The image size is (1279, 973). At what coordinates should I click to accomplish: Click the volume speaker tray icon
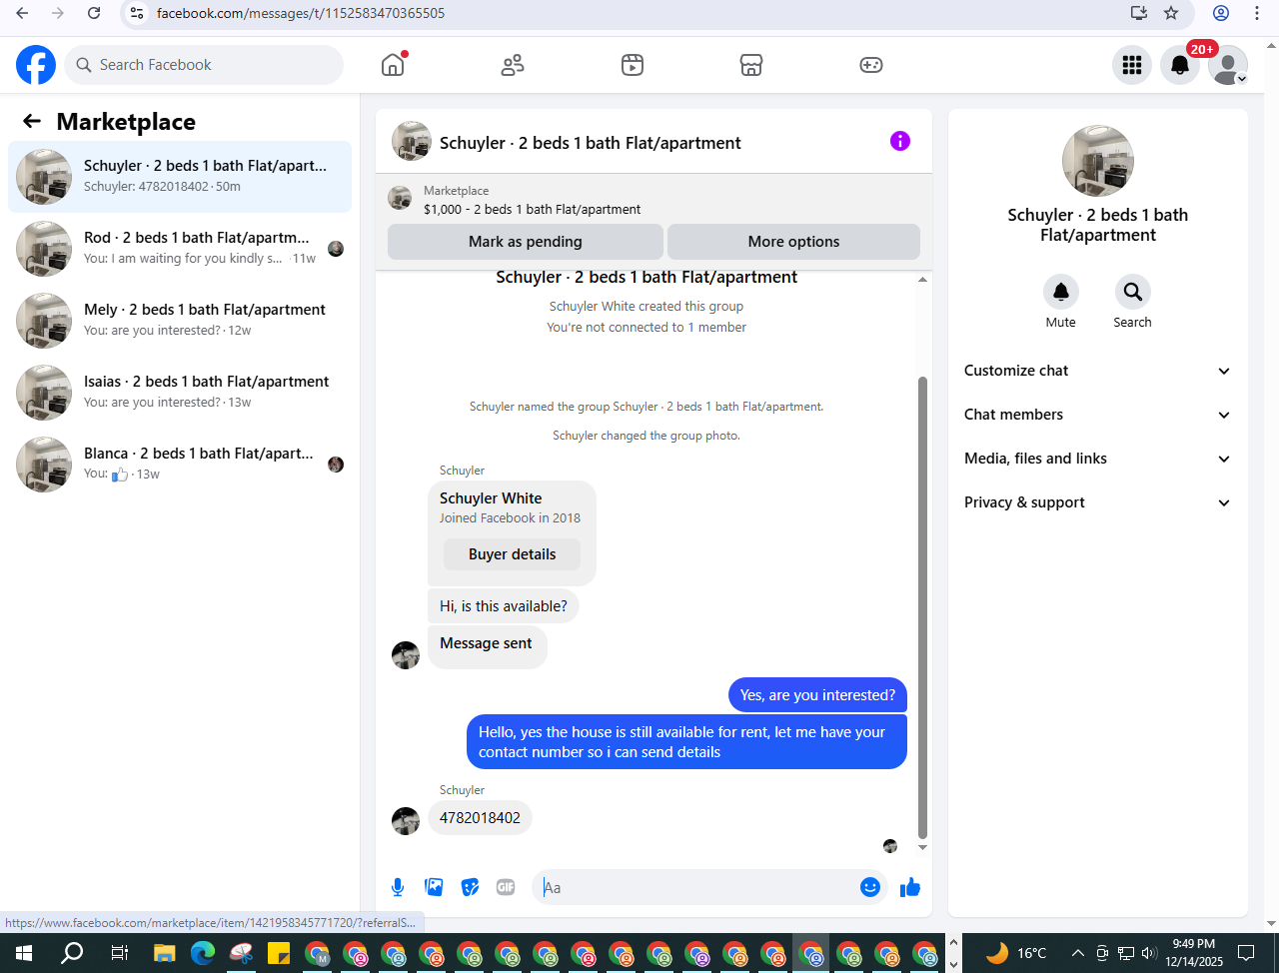click(x=1149, y=953)
